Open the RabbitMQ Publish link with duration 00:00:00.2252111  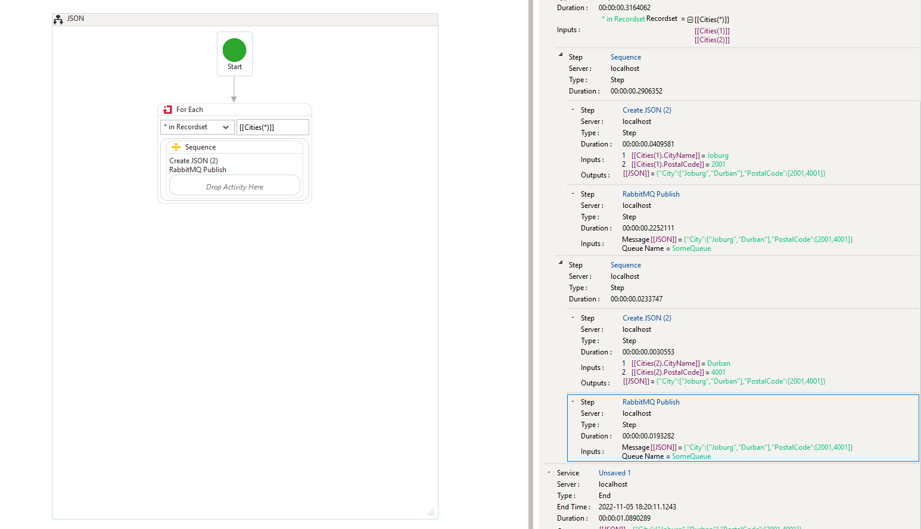point(651,194)
